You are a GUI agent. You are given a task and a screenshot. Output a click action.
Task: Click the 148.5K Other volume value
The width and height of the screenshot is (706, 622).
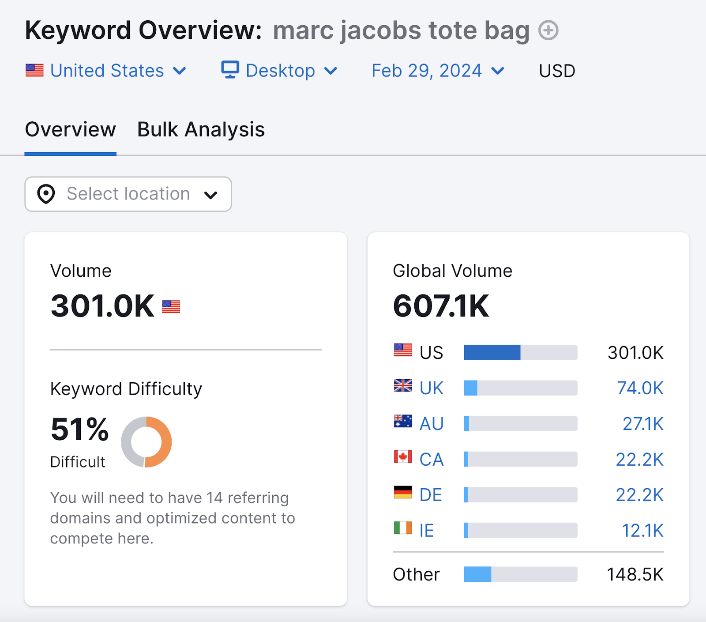(x=635, y=574)
